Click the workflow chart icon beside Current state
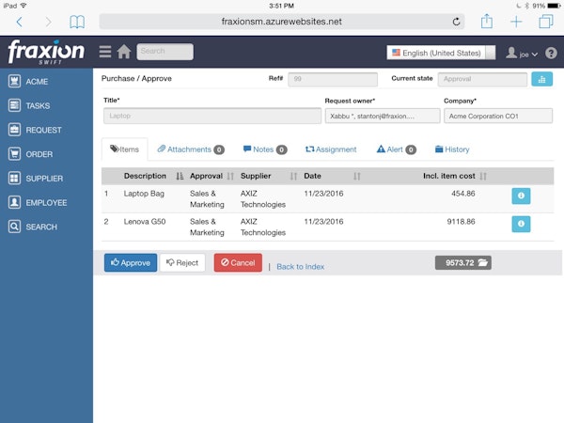The image size is (564, 423). tap(542, 79)
